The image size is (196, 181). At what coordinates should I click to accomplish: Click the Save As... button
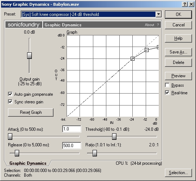178,52
